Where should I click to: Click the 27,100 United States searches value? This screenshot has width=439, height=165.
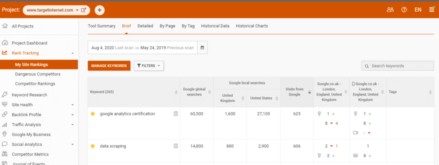tap(263, 114)
